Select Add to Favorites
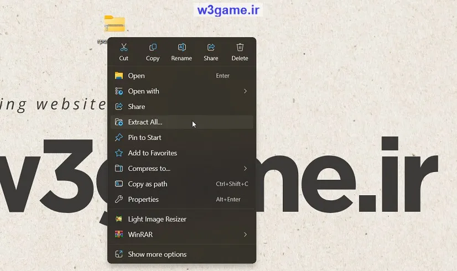This screenshot has height=271, width=457. point(182,153)
